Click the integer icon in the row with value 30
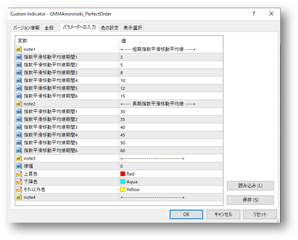298x240 pixels. point(19,112)
